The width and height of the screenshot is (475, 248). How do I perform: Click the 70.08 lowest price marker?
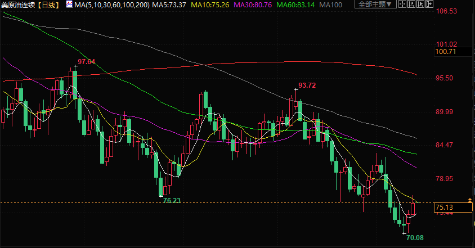point(414,238)
